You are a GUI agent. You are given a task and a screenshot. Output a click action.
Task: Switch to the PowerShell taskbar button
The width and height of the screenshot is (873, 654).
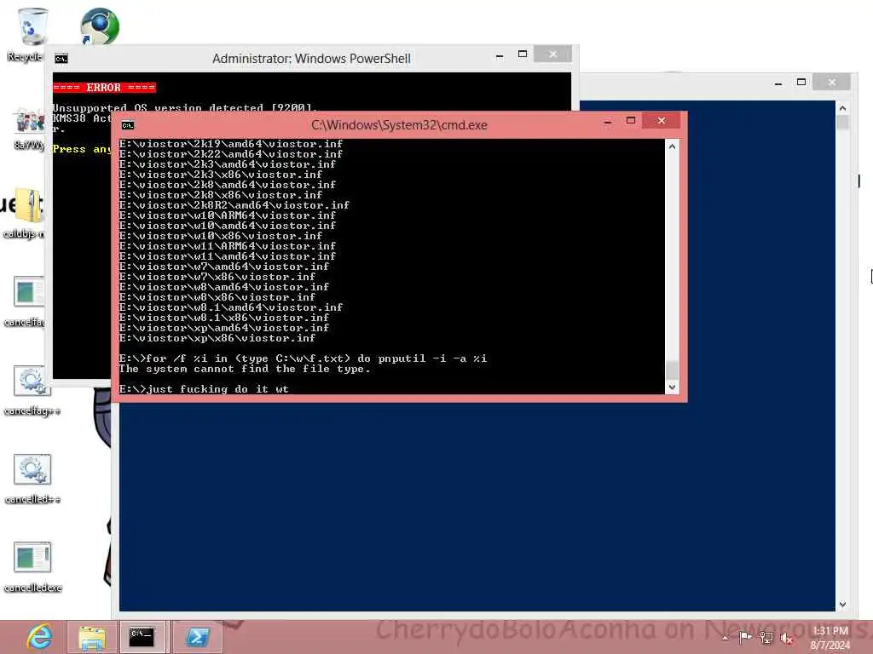[197, 637]
